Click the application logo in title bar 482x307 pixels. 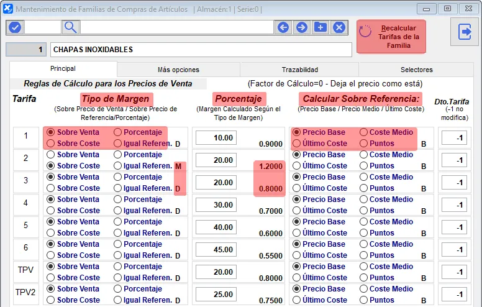pyautogui.click(x=7, y=9)
